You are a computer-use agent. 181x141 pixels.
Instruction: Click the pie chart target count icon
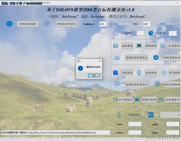[x=151, y=33]
